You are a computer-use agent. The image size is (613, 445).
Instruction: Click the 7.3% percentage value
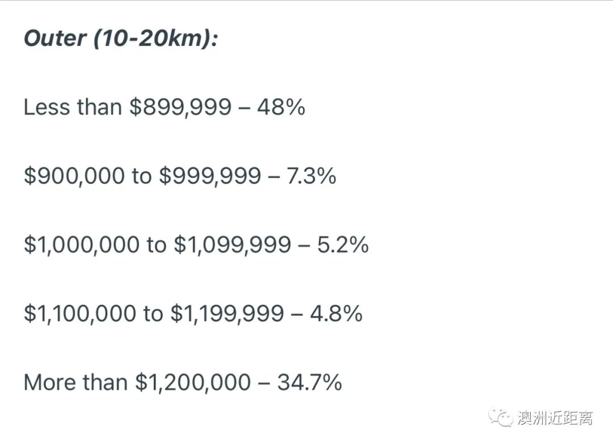pos(311,176)
